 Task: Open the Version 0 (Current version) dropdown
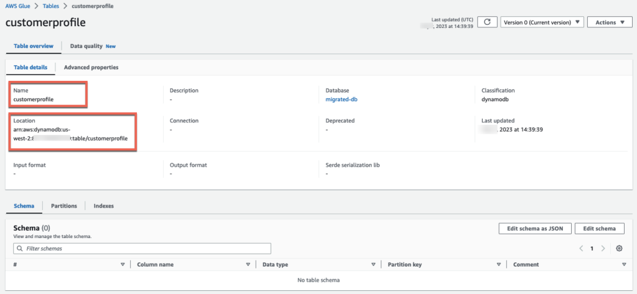click(x=542, y=22)
